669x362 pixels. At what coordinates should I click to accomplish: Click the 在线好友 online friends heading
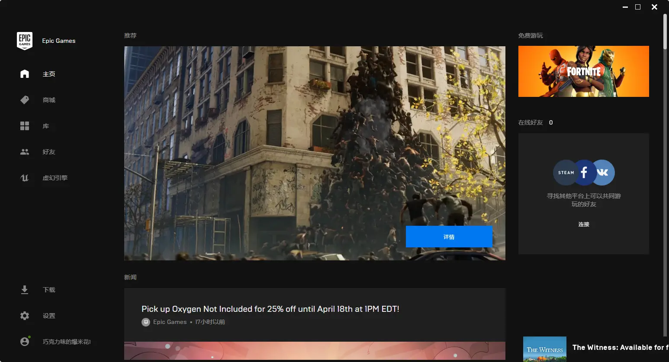[x=531, y=122]
